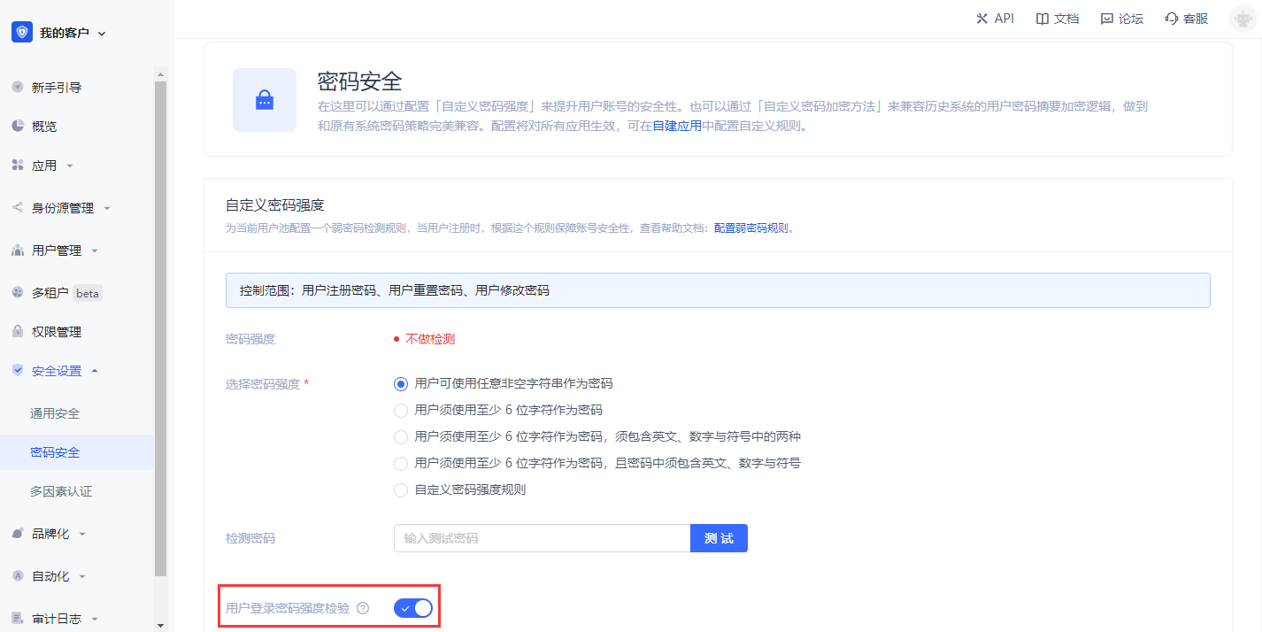Click the 权限管理 lock icon in sidebar

click(18, 332)
